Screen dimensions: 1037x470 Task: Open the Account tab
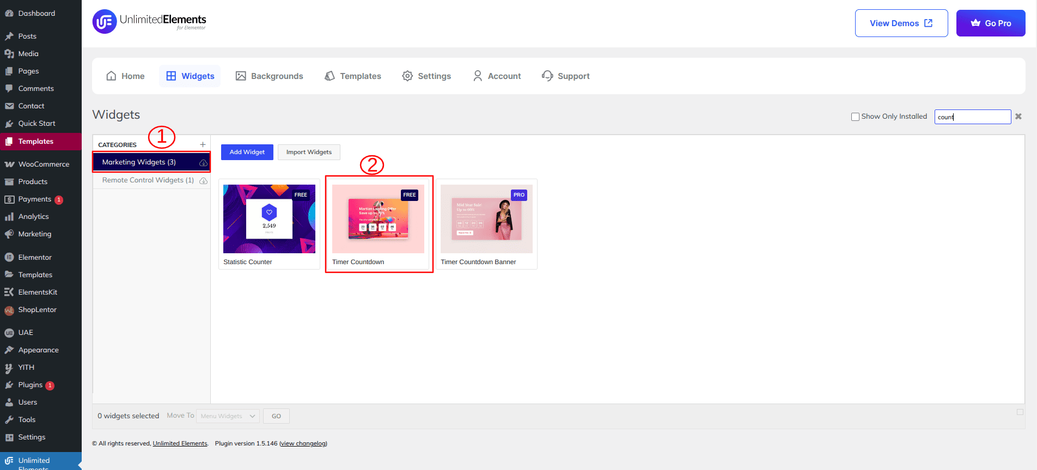(x=497, y=76)
